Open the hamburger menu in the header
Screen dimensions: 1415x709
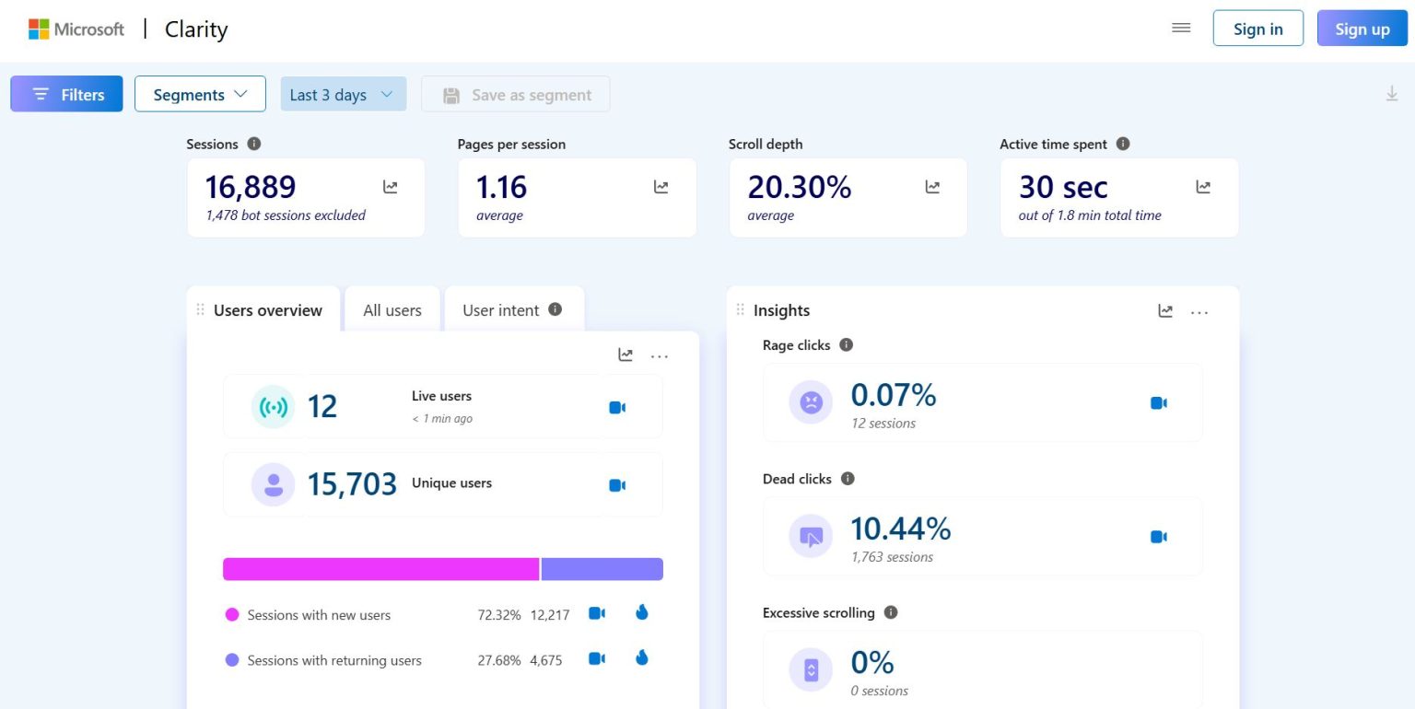point(1181,28)
